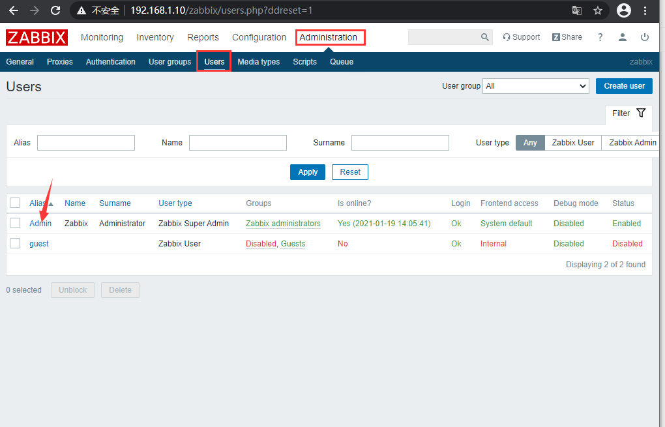Focus the Alias filter field
The image size is (665, 427).
point(86,143)
